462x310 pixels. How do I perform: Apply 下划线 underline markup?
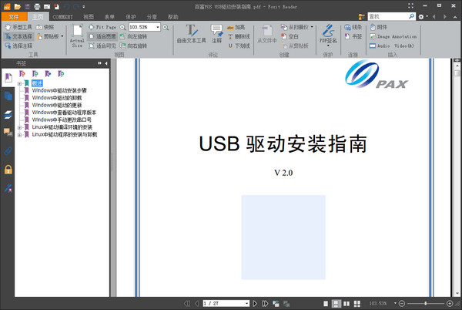tap(239, 45)
